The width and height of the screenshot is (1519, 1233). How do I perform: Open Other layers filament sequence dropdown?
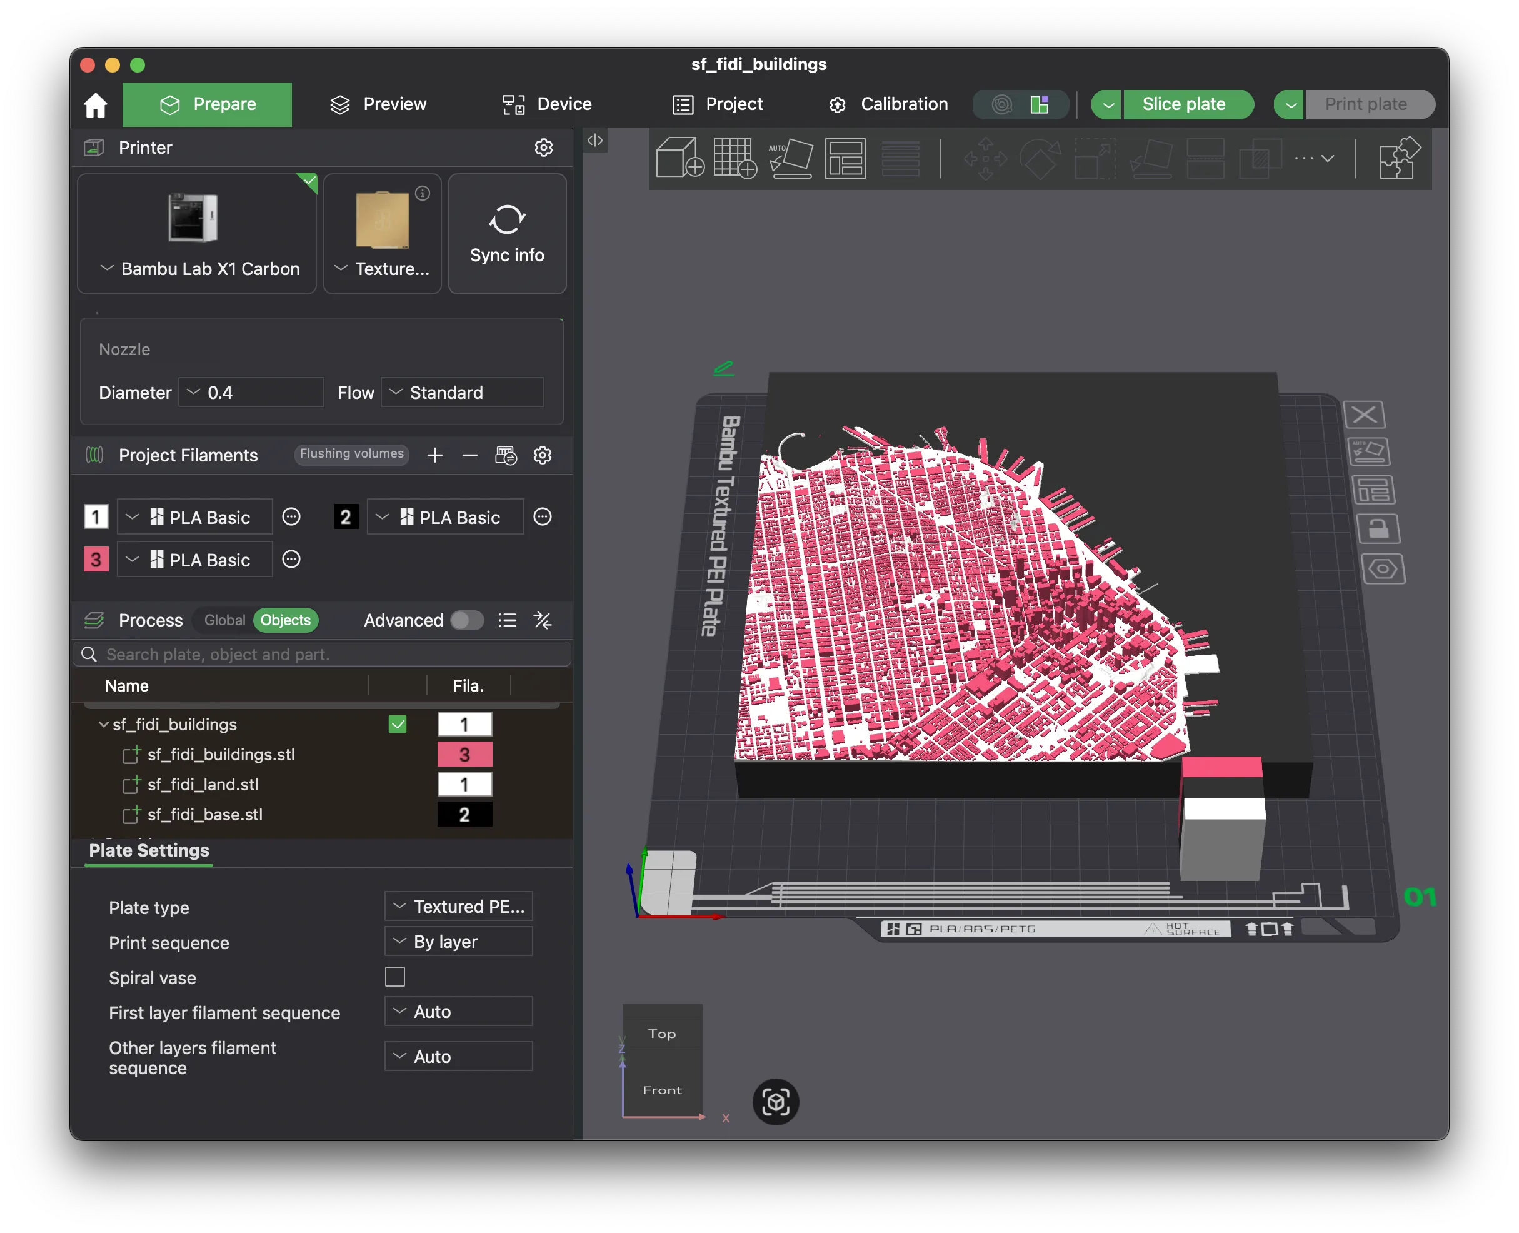coord(459,1056)
